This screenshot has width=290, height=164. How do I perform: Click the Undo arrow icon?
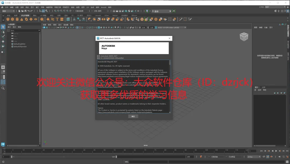pos(28,11)
